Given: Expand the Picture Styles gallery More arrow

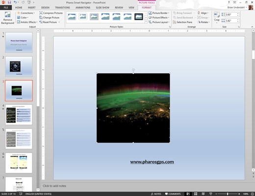Looking at the screenshot, I should pyautogui.click(x=146, y=22).
